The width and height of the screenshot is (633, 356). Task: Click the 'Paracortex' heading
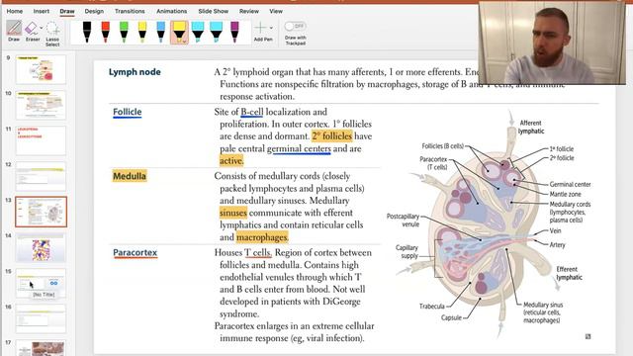[x=135, y=253]
